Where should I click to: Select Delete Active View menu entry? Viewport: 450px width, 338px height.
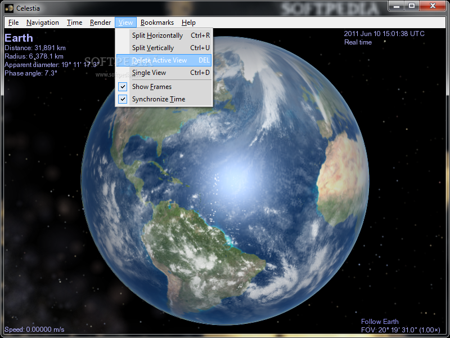tap(164, 60)
